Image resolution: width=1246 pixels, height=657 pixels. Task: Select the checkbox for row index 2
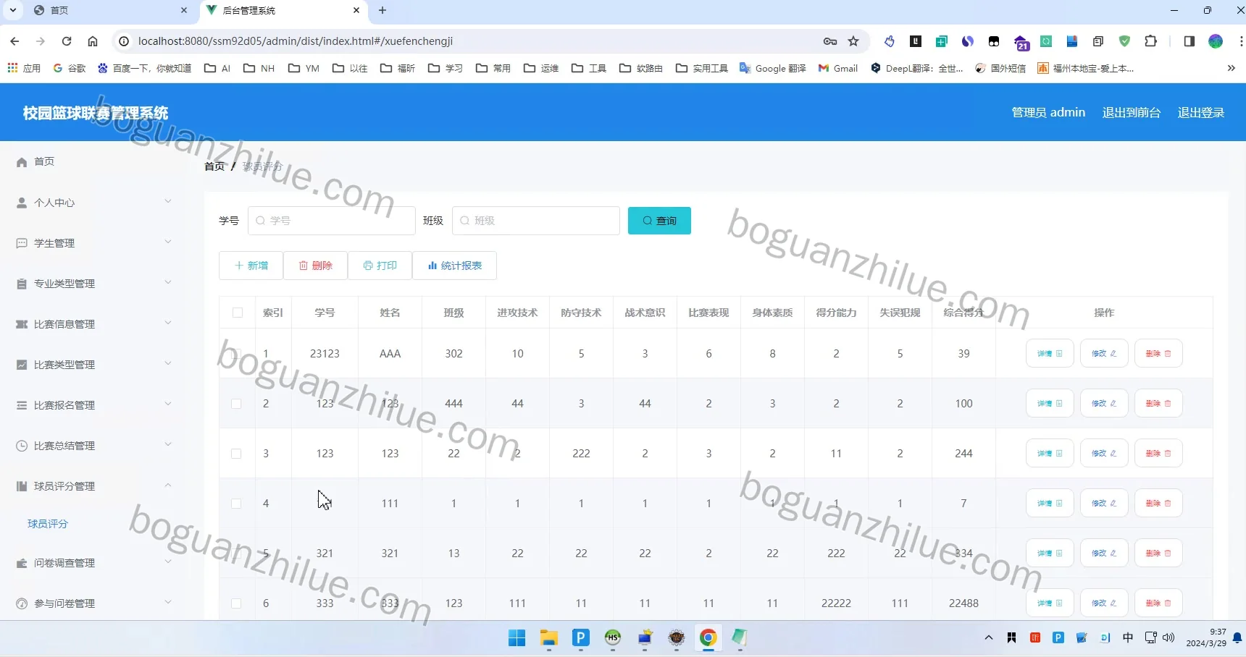236,404
